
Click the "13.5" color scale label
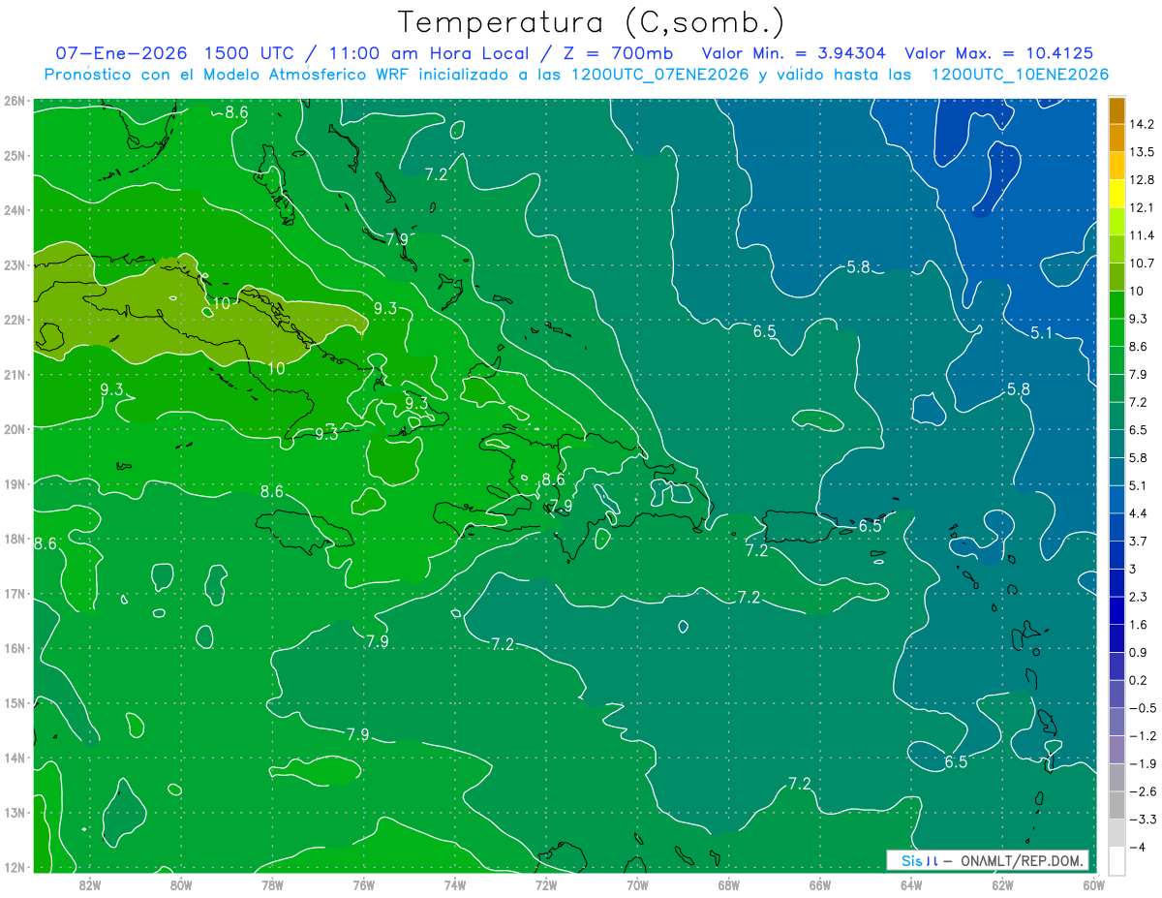[1142, 152]
